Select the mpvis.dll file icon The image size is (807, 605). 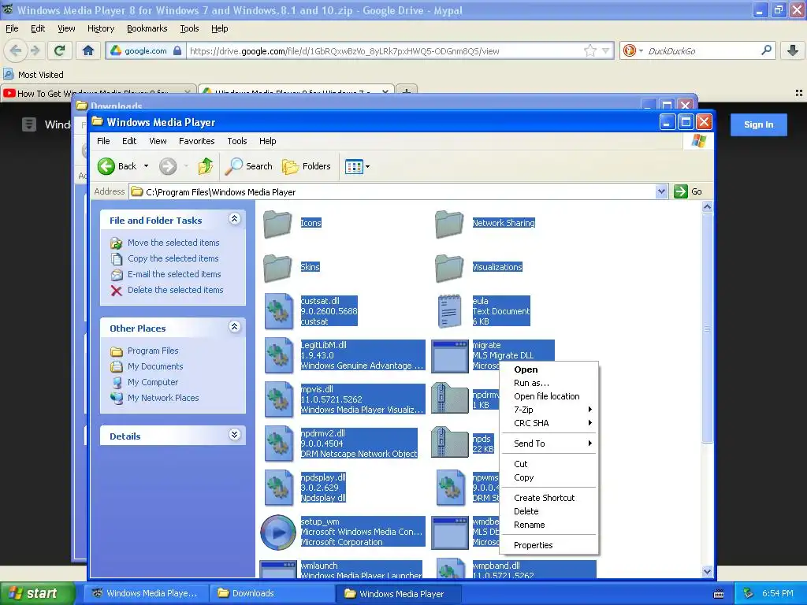278,399
